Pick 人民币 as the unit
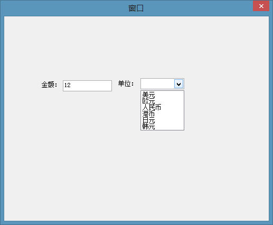 [x=152, y=107]
